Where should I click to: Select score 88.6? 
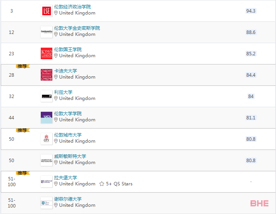point(251,32)
